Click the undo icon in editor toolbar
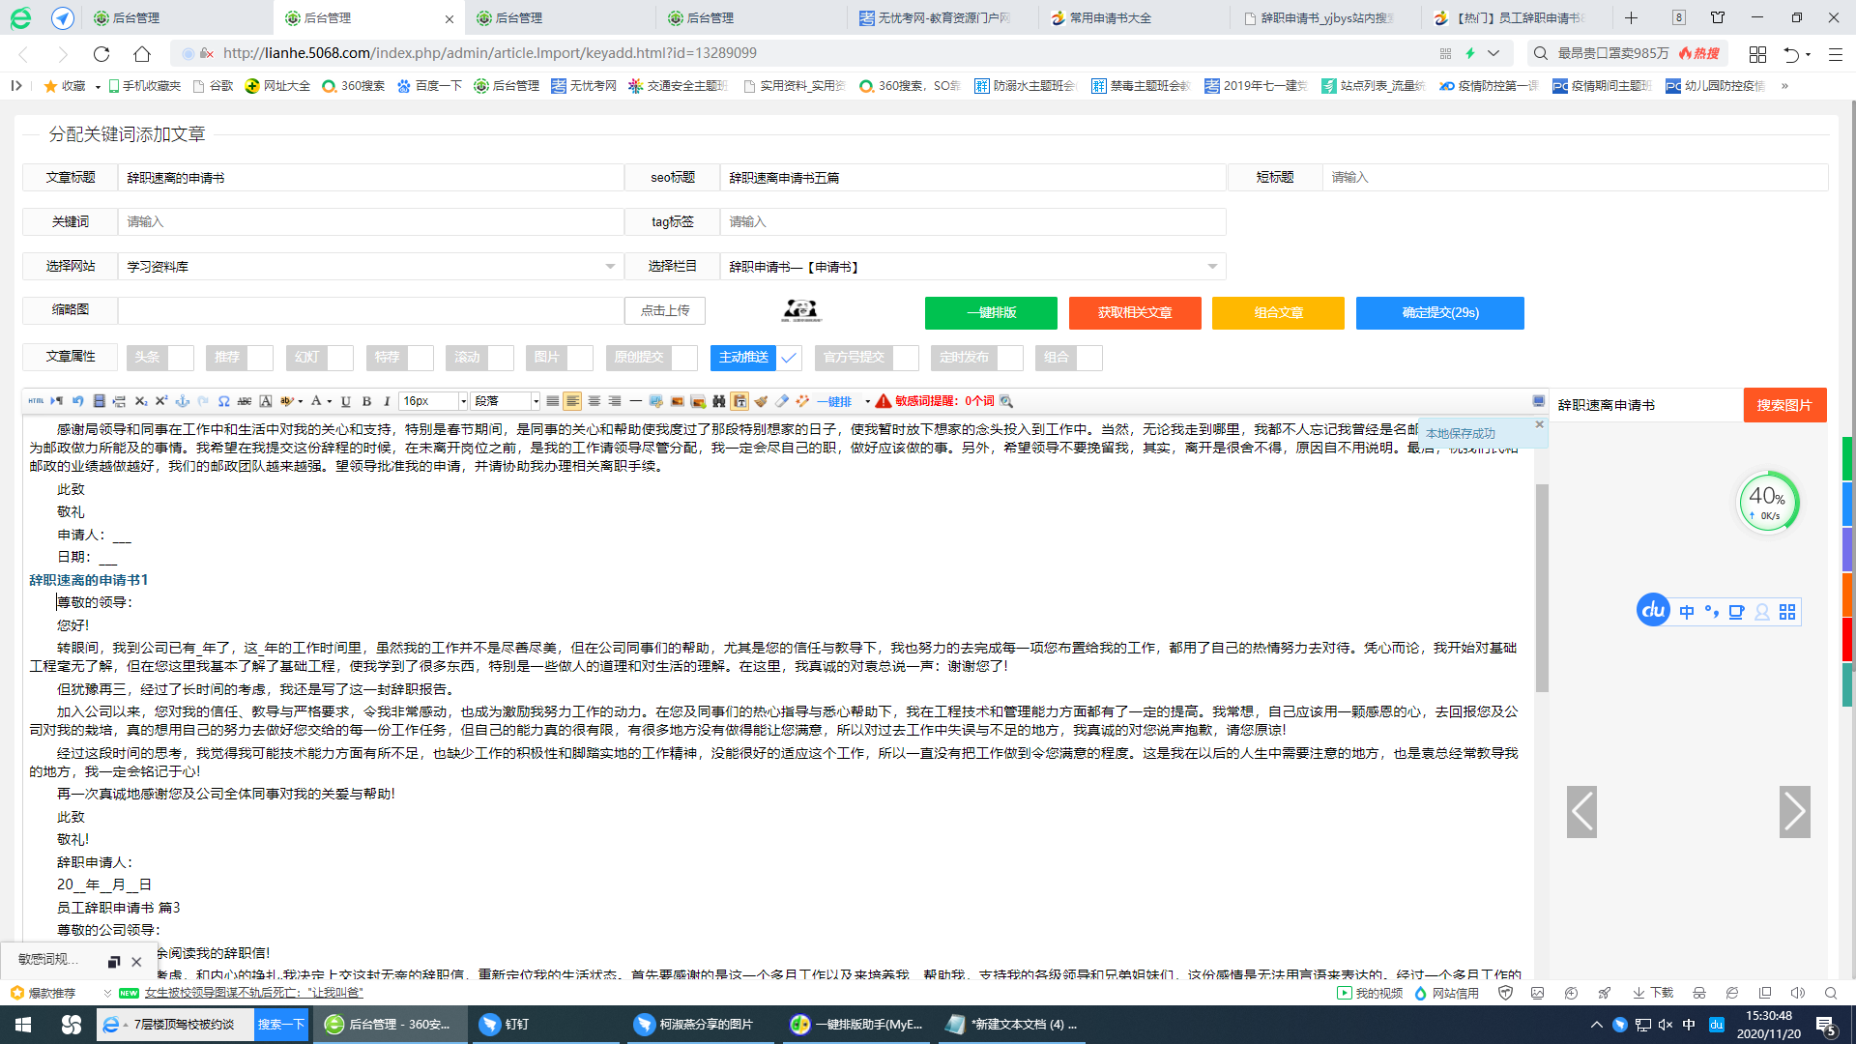Screen dimensions: 1856x1044 (x=77, y=401)
